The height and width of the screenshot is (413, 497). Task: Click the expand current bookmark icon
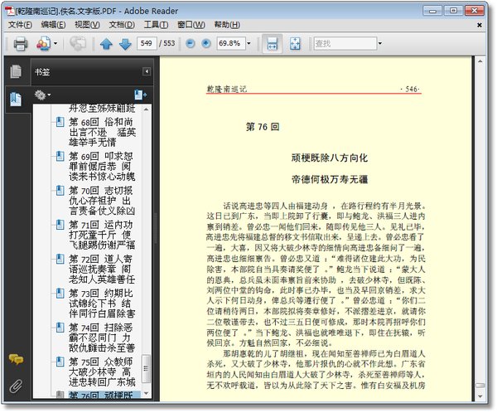pos(141,95)
